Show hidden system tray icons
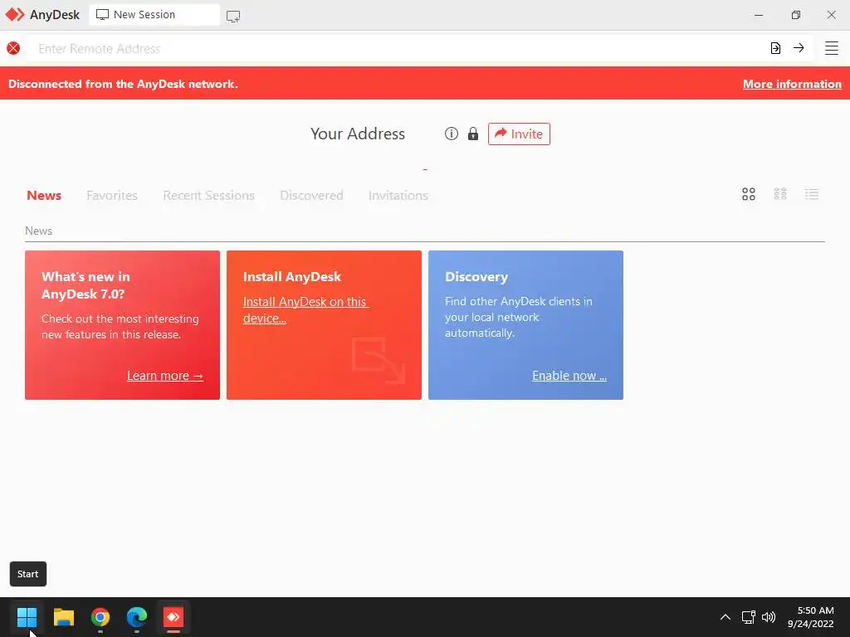The height and width of the screenshot is (637, 850). 725,617
